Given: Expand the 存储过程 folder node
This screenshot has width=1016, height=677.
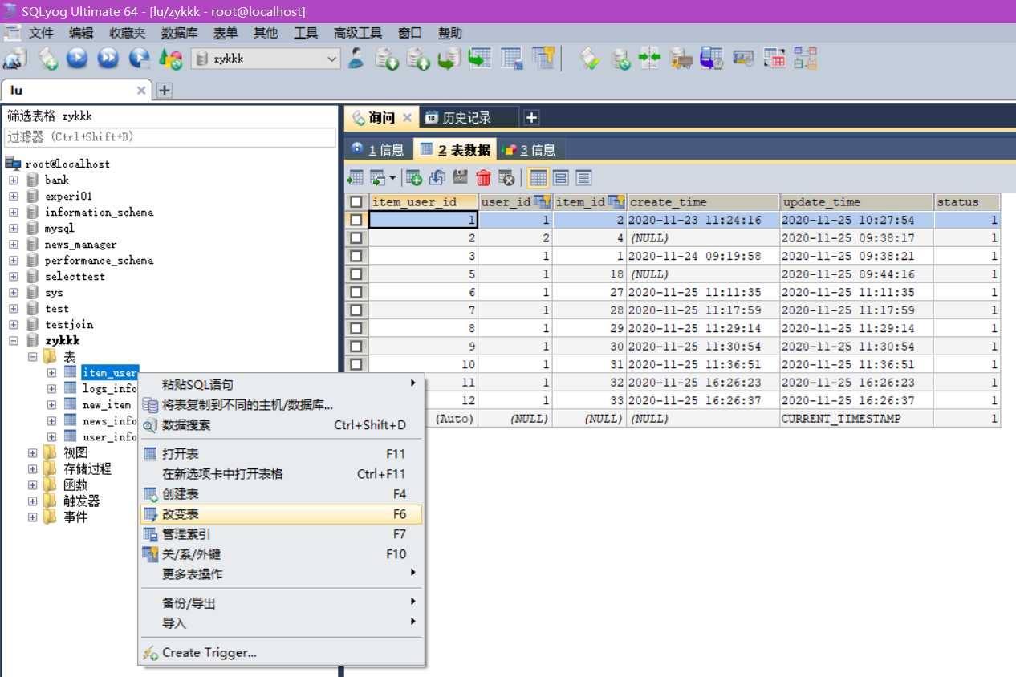Looking at the screenshot, I should click(x=32, y=468).
